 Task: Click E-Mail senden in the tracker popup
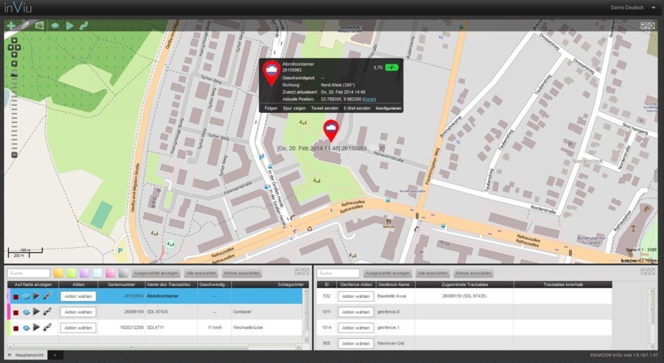pyautogui.click(x=357, y=109)
